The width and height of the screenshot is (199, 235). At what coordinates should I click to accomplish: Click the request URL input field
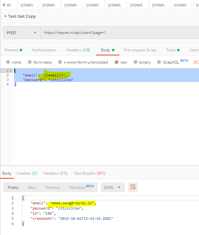pos(120,33)
